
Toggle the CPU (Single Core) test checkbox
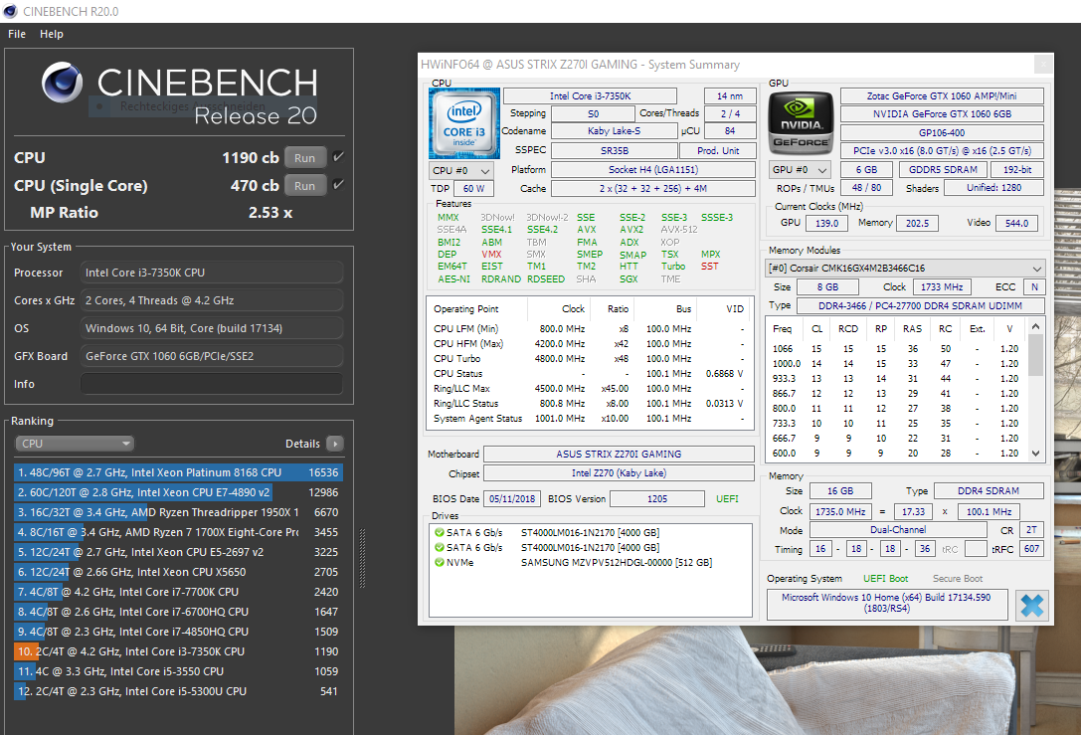click(338, 185)
